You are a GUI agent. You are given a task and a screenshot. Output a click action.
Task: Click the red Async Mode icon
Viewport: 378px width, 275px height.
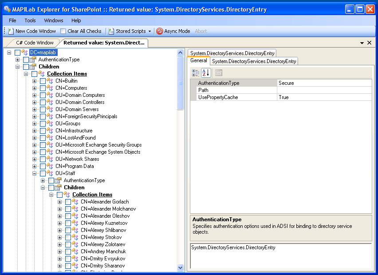160,31
